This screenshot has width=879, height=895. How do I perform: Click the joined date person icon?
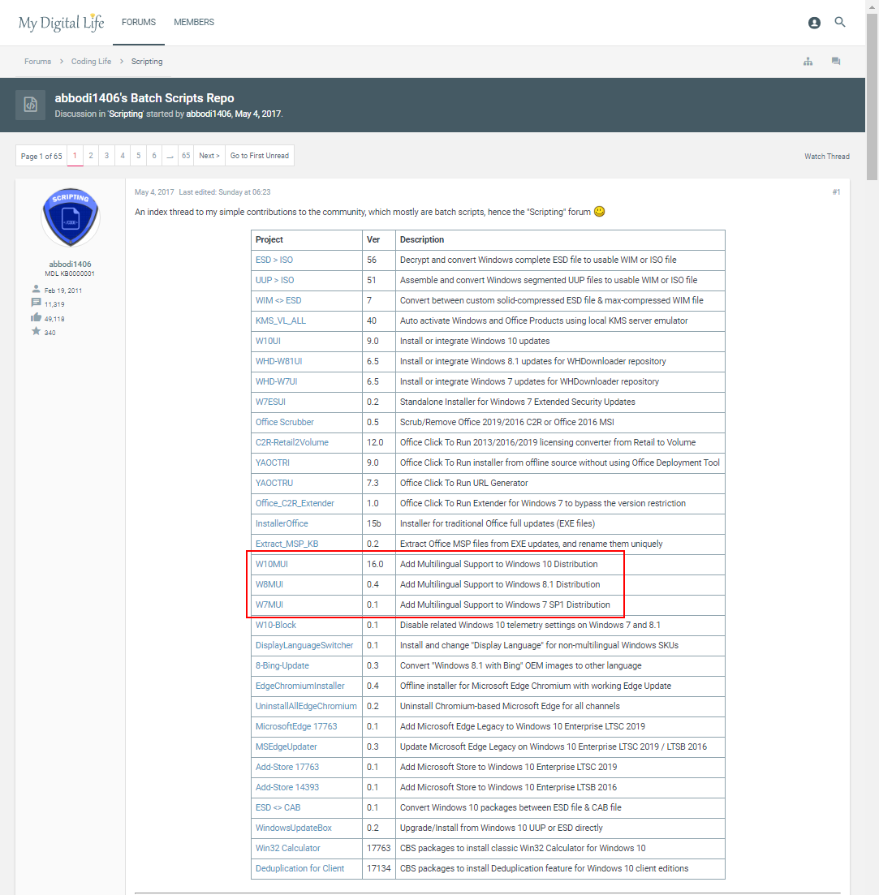point(36,289)
